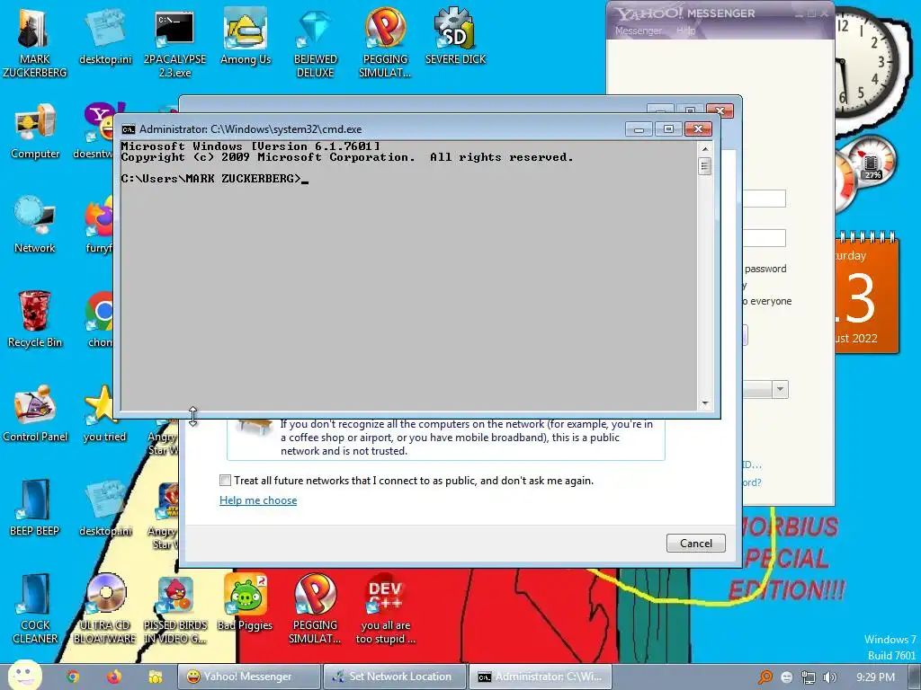Image resolution: width=921 pixels, height=690 pixels.
Task: Open the Messenger menu in Yahoo Messenger
Action: [x=639, y=31]
